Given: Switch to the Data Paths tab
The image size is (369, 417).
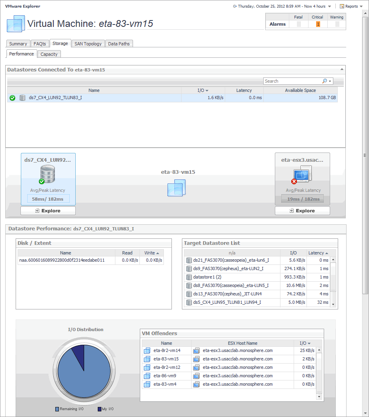Looking at the screenshot, I should pos(119,44).
